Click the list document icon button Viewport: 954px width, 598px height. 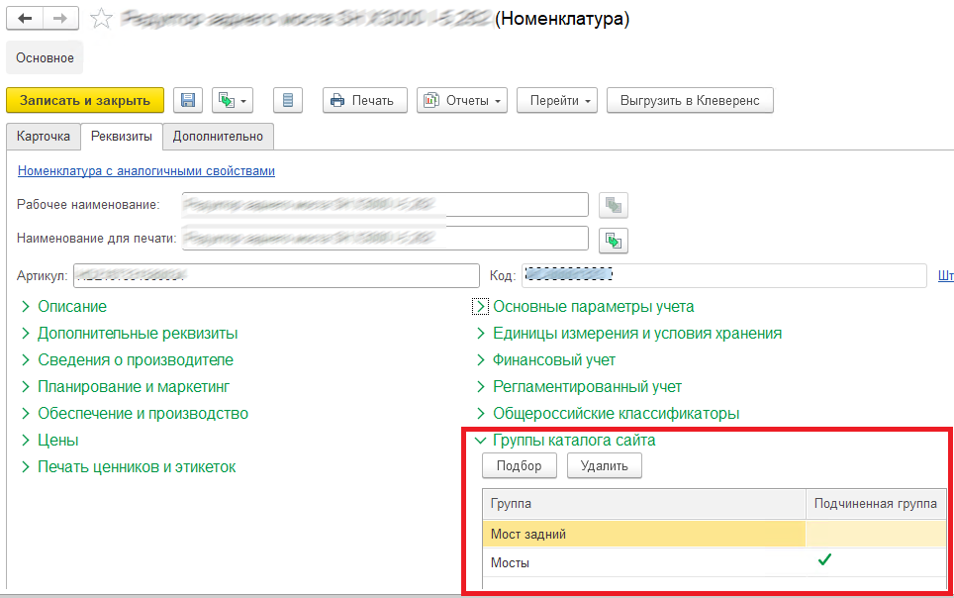(x=288, y=100)
